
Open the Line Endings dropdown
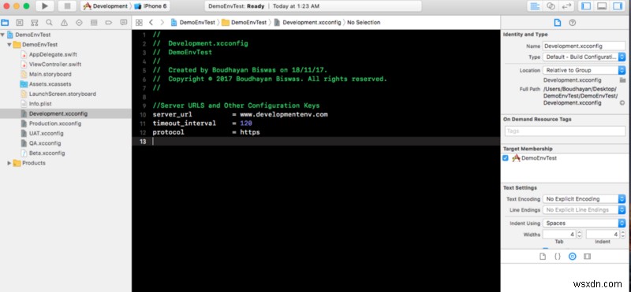coord(584,210)
